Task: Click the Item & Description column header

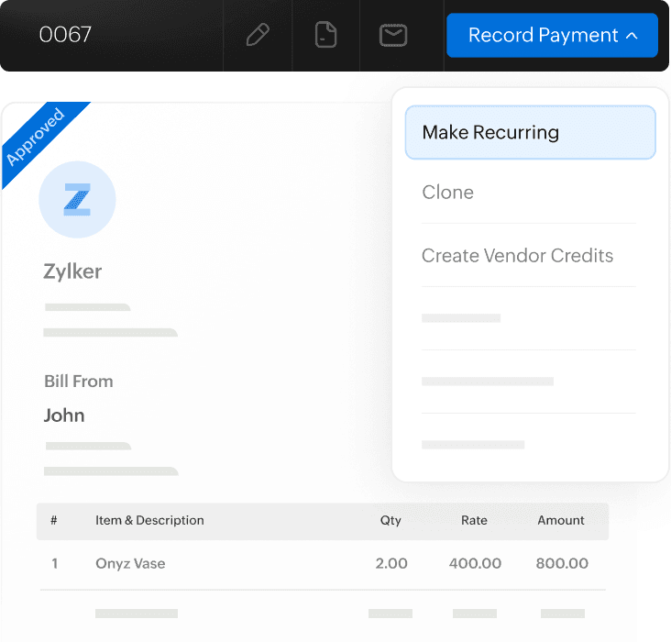Action: [x=149, y=520]
